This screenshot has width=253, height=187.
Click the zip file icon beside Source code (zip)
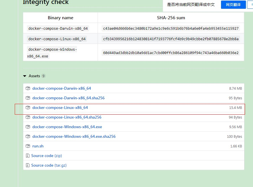pos(27,156)
